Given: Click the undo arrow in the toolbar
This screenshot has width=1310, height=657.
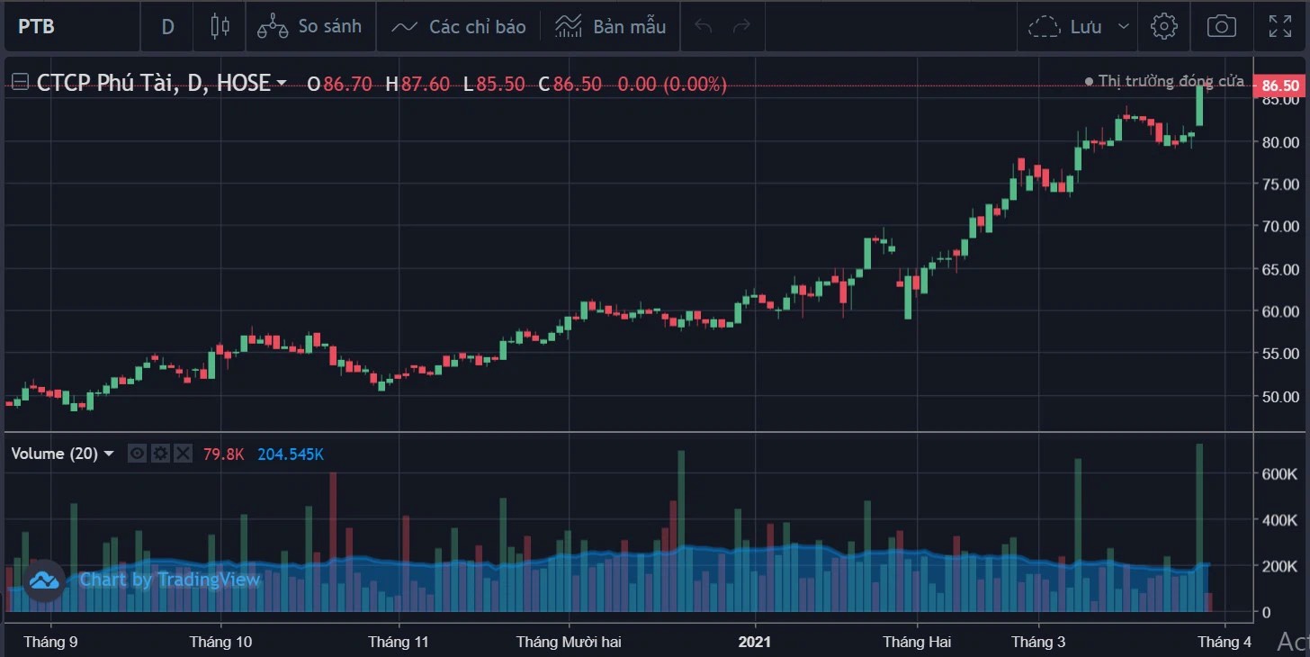Looking at the screenshot, I should point(704,26).
